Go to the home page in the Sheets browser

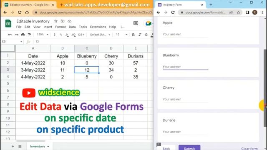coord(27,12)
